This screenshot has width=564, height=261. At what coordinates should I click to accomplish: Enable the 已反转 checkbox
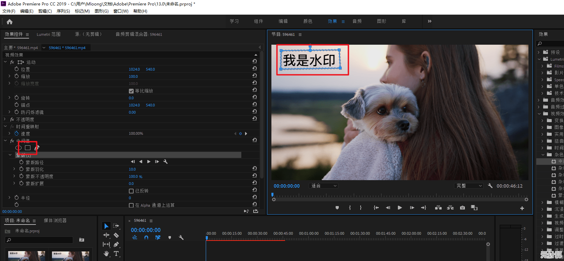pos(131,191)
